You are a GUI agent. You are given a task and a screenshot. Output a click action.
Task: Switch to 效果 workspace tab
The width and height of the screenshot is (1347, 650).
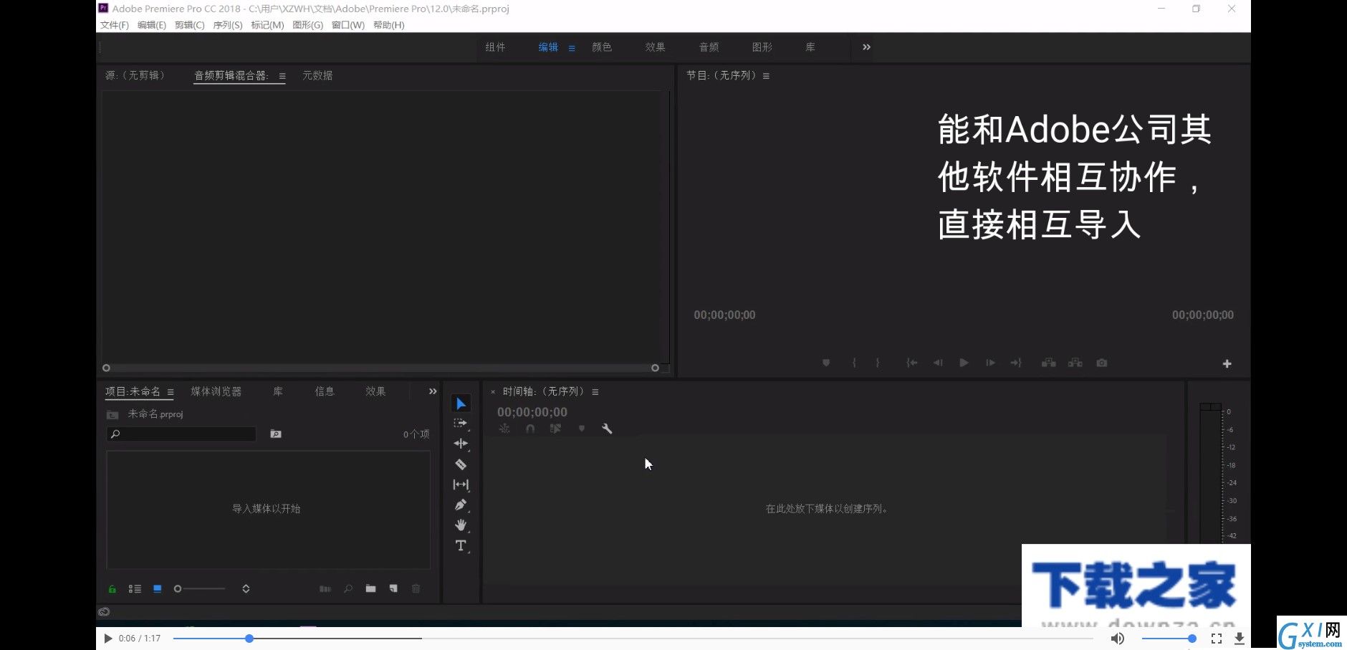point(655,47)
